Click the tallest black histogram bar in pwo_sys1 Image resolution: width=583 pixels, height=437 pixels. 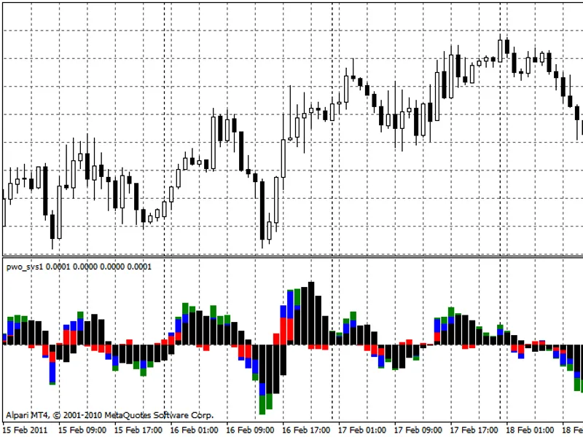tap(311, 314)
